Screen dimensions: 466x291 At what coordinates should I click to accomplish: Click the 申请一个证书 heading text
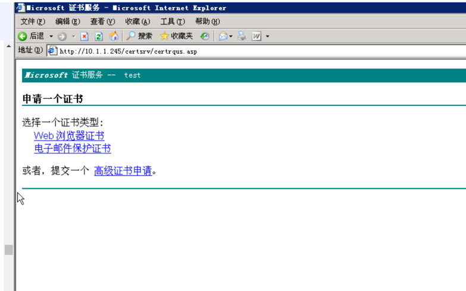tap(52, 99)
